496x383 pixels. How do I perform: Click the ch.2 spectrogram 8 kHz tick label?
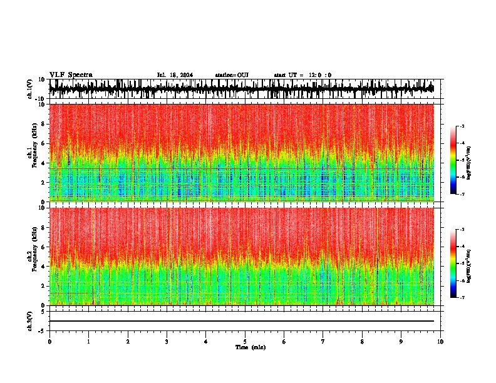[44, 228]
